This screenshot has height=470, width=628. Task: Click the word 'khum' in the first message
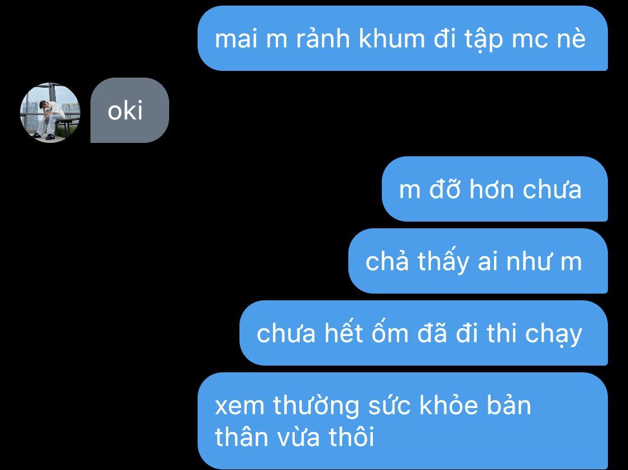point(391,39)
